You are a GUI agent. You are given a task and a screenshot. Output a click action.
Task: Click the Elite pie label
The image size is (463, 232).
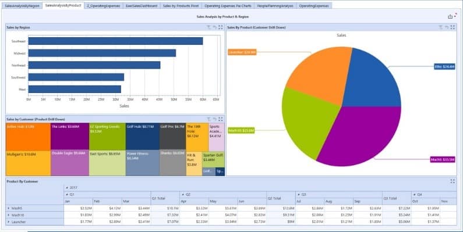(444, 67)
